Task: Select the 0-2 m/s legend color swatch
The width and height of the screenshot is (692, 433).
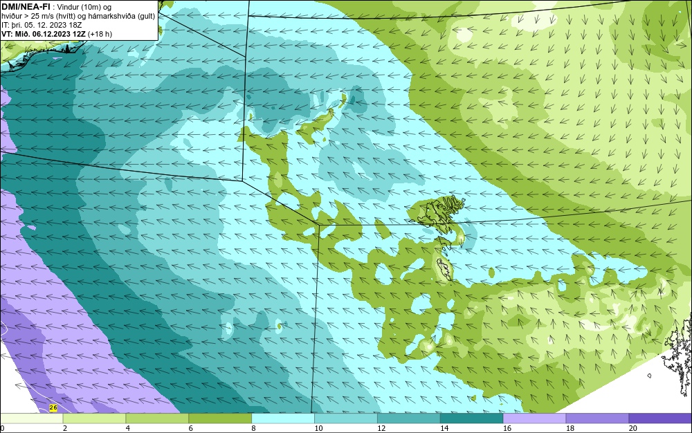Action: click(31, 418)
